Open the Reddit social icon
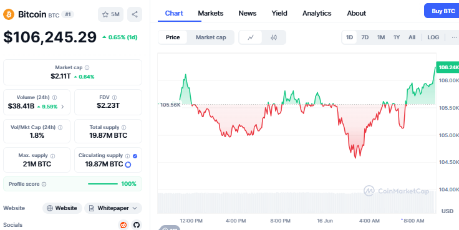Viewport: 459px width, 230px height. point(123,225)
